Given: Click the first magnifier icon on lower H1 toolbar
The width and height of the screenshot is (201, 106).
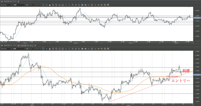Looking at the screenshot, I should (x=53, y=49).
